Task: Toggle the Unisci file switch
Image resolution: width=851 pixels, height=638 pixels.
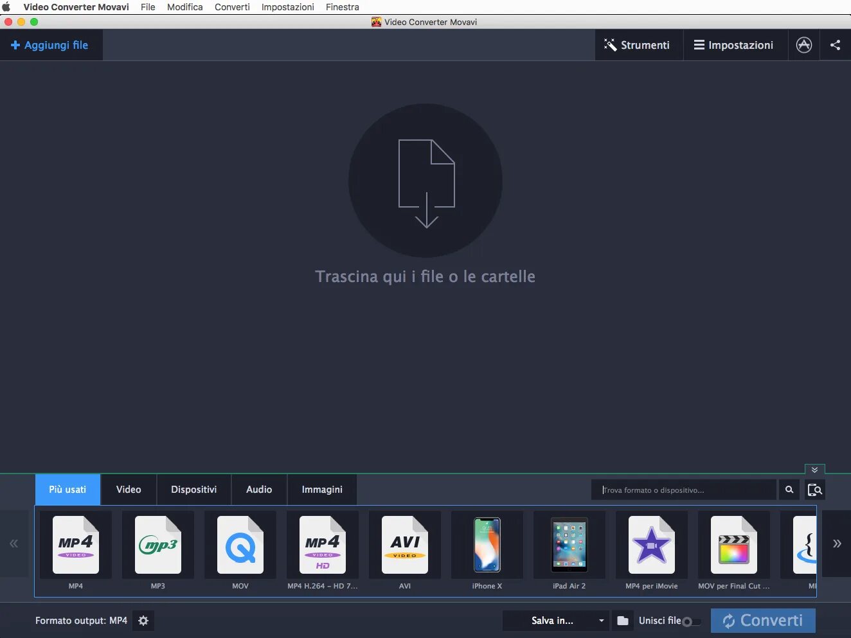Action: coord(692,621)
